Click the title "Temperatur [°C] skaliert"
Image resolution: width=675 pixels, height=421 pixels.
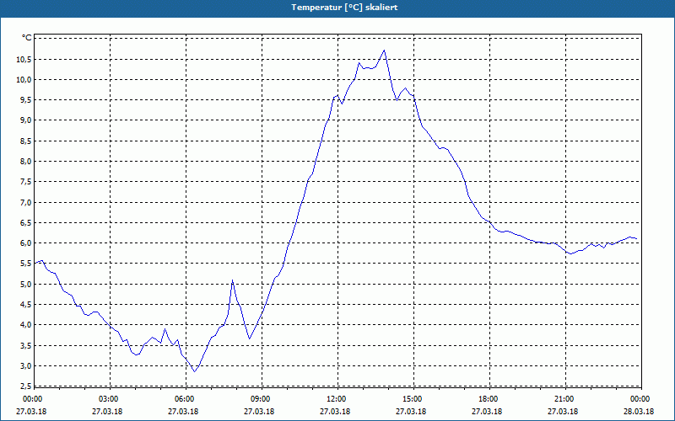pyautogui.click(x=344, y=8)
